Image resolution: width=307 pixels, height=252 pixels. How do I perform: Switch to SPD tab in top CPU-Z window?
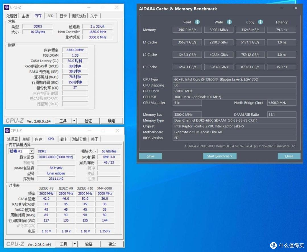[x=50, y=16]
